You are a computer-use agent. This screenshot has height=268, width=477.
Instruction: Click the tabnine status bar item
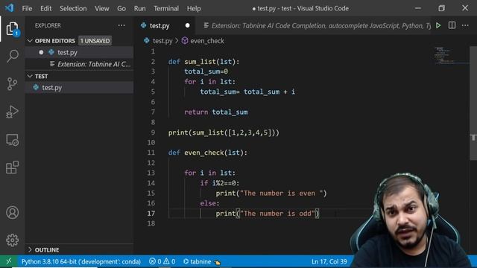201,261
